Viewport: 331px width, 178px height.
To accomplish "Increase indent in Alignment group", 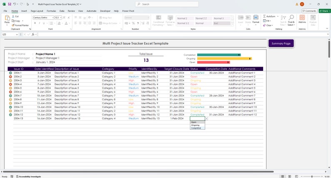I will (x=94, y=23).
